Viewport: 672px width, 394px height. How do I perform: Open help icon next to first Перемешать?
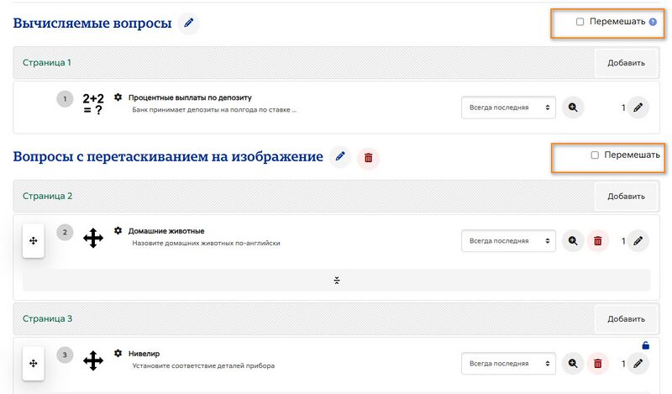(653, 22)
